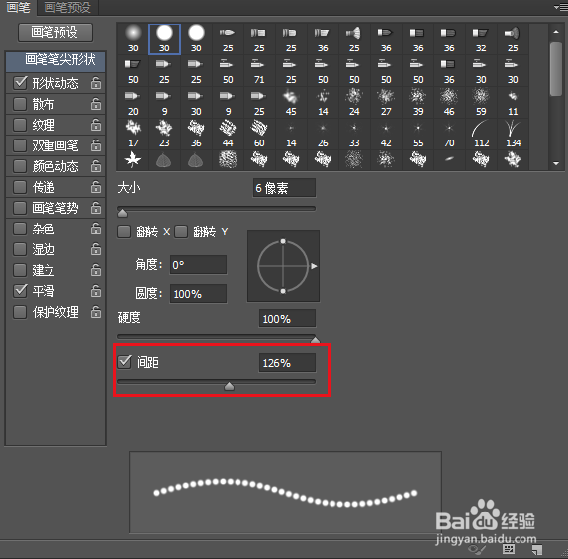Viewport: 568px width, 559px height.
Task: Click the spacing field showing 126%
Action: point(287,363)
